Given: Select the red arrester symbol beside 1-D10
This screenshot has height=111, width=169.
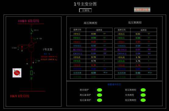Looking at the screenshot, I should (x=22, y=48).
